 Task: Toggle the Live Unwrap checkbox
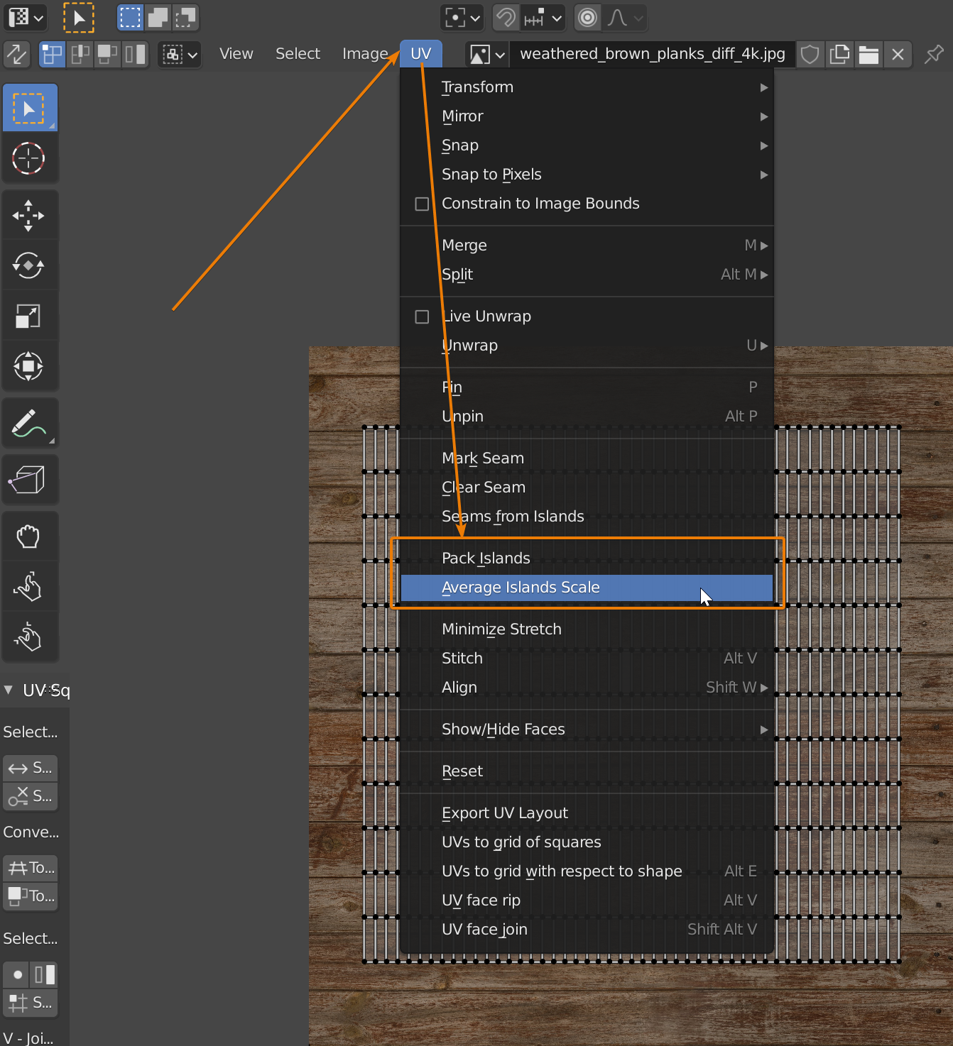pyautogui.click(x=422, y=316)
